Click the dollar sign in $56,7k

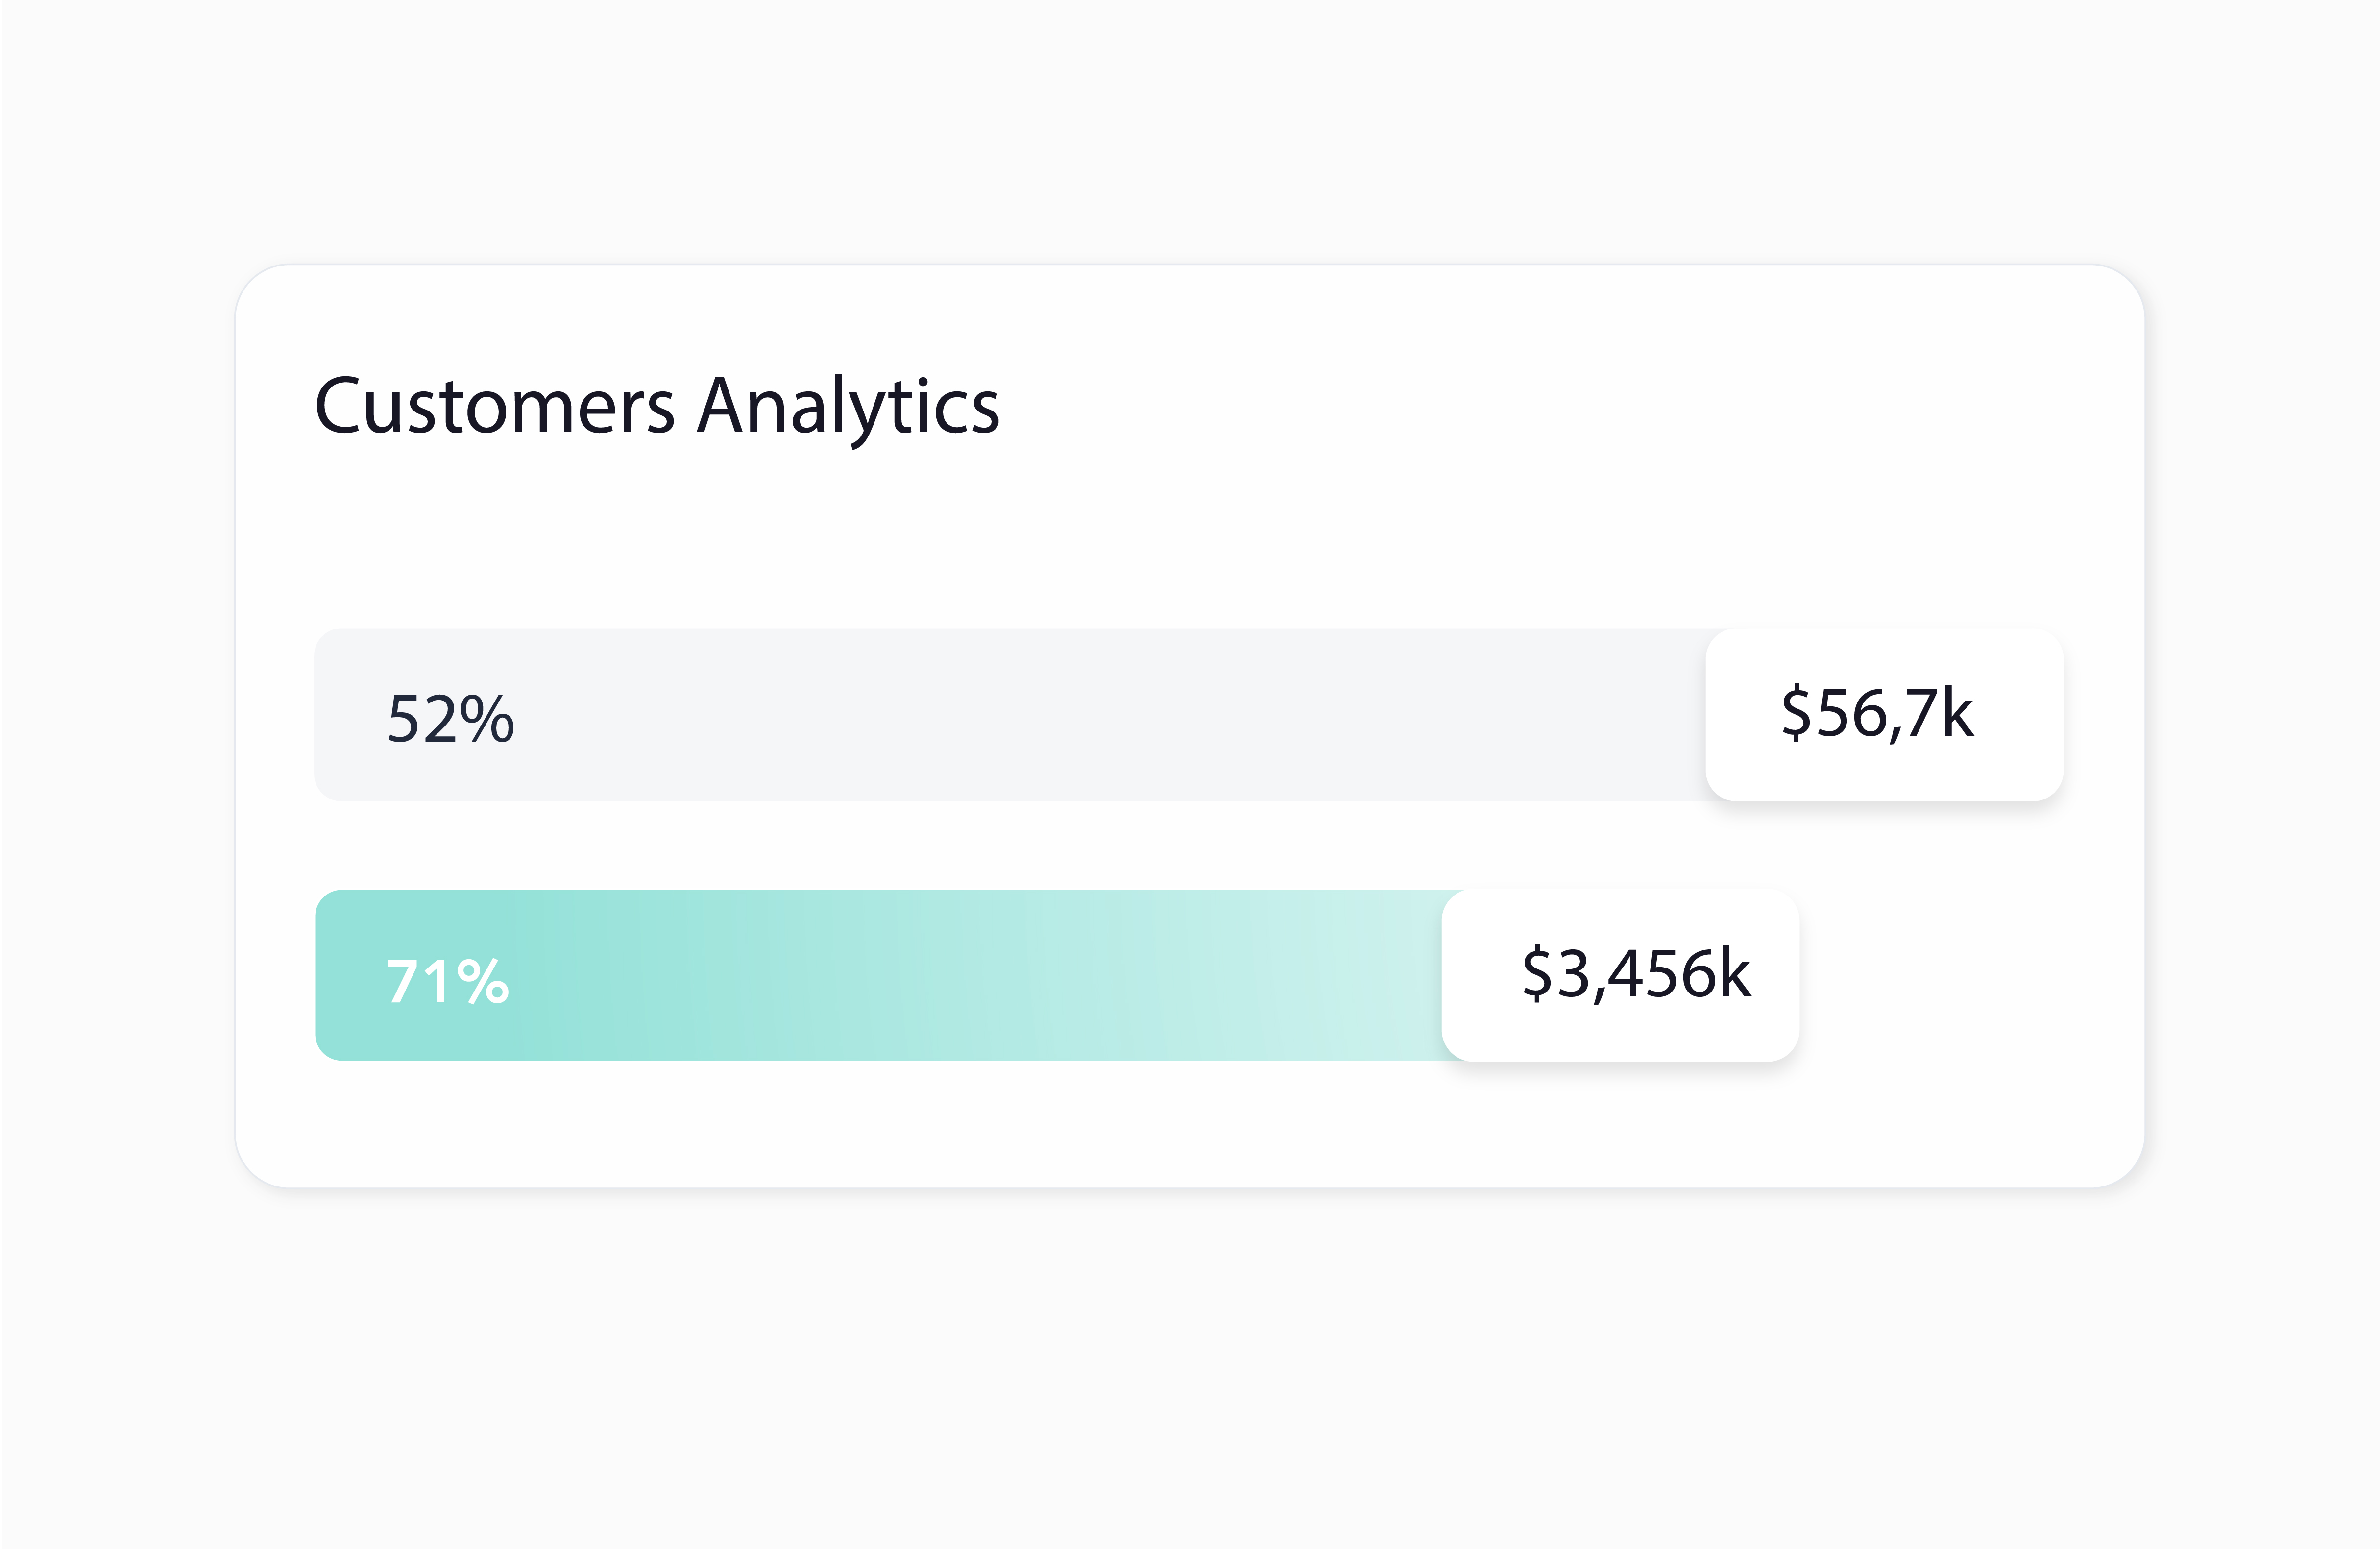[x=1796, y=713]
